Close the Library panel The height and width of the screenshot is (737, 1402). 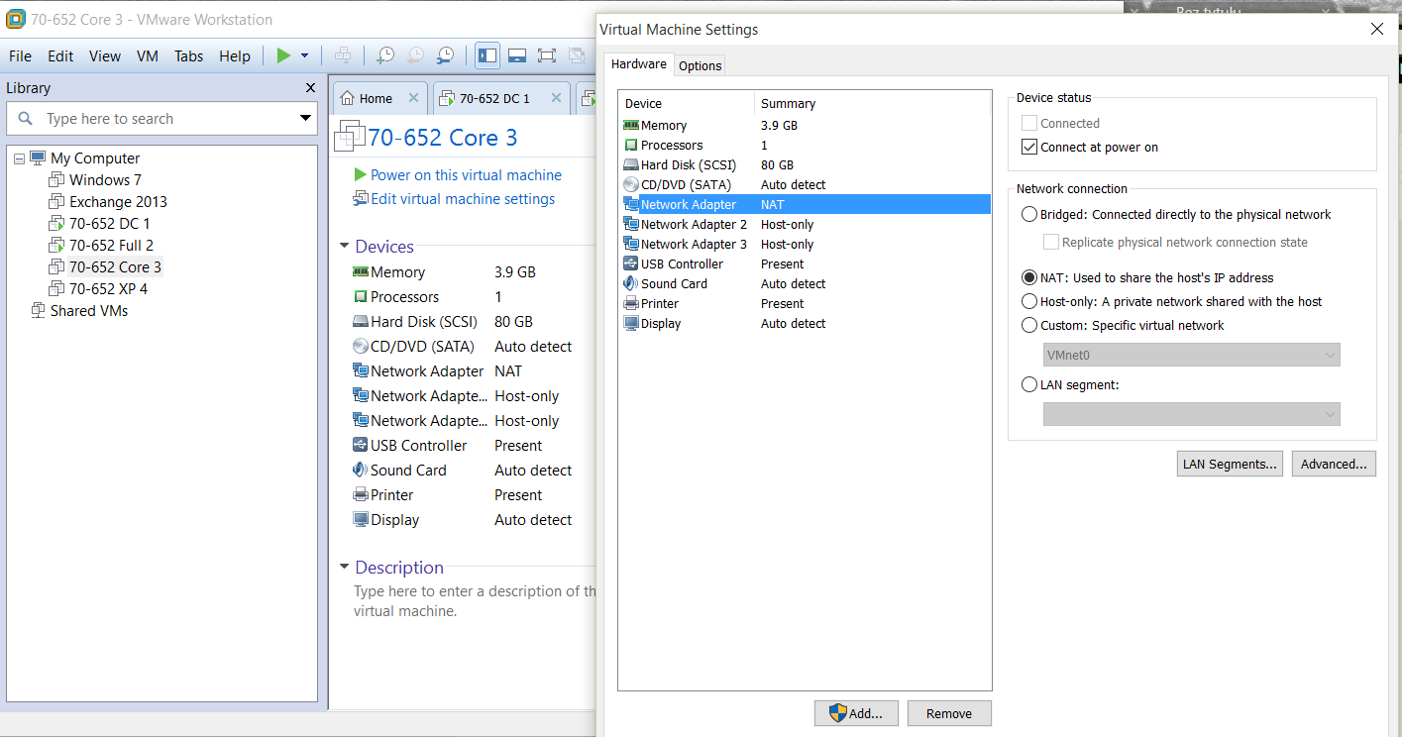[x=311, y=87]
